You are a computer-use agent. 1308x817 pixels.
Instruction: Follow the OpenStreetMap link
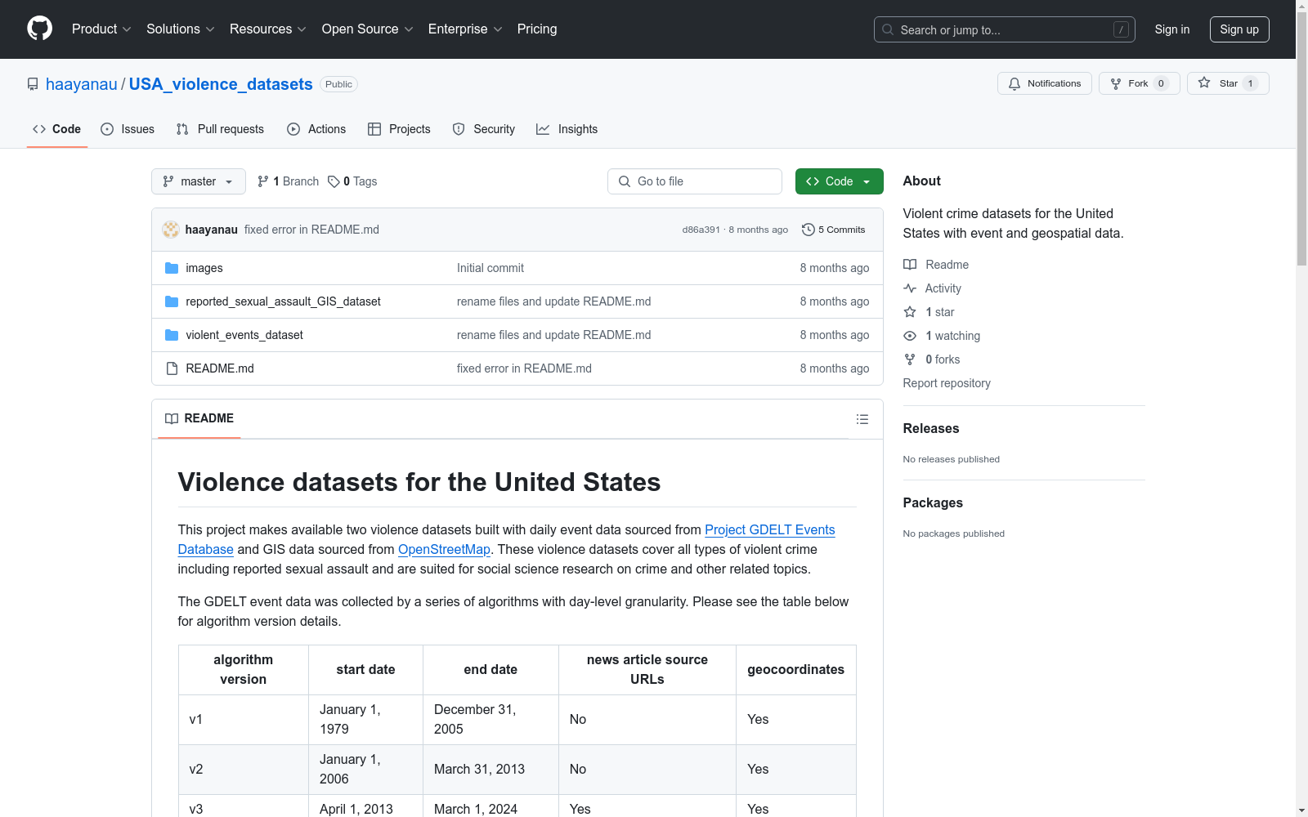(x=444, y=550)
